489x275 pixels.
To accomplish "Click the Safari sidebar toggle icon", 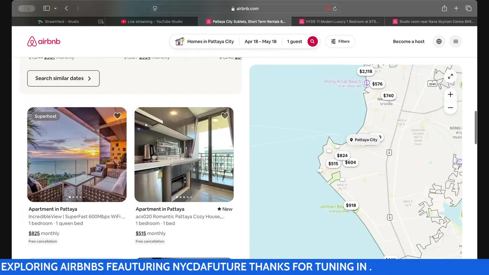I will [46, 8].
